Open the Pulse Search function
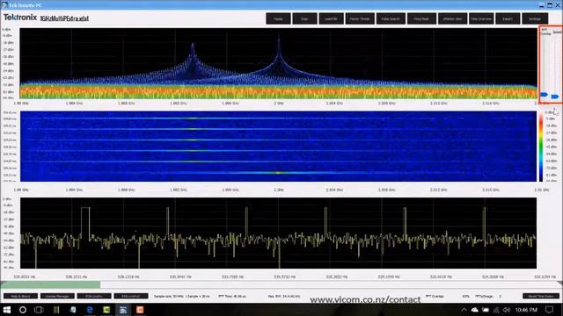 tap(391, 18)
